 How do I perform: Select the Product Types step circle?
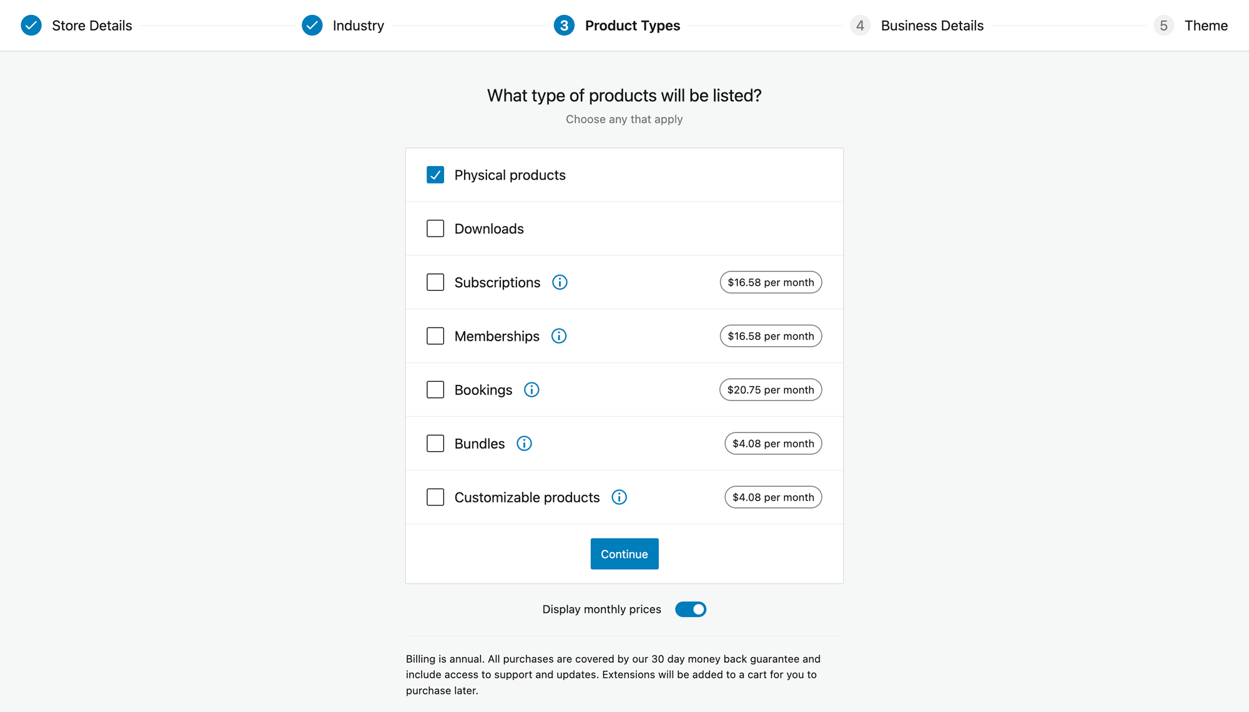tap(563, 26)
